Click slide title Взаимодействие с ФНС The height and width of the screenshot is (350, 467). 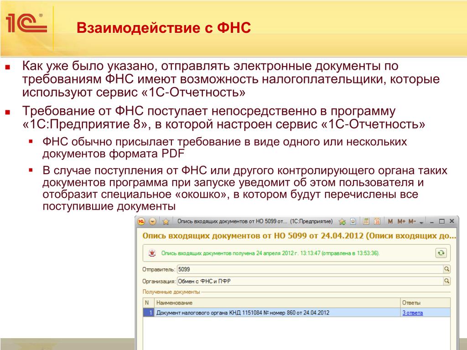pyautogui.click(x=164, y=28)
